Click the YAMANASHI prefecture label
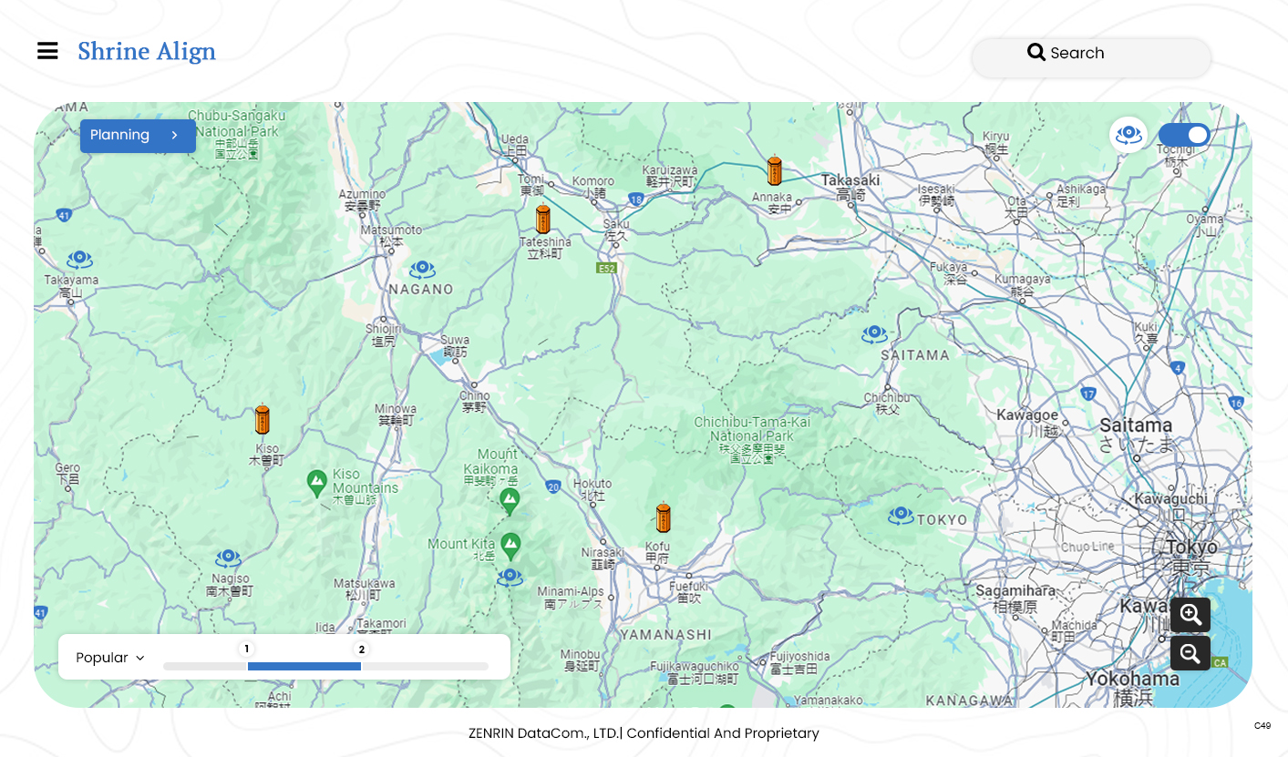The image size is (1288, 757). tap(665, 634)
